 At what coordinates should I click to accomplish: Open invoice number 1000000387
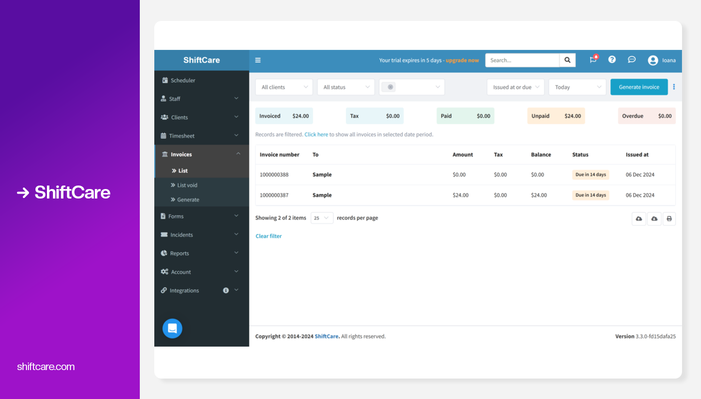point(274,195)
